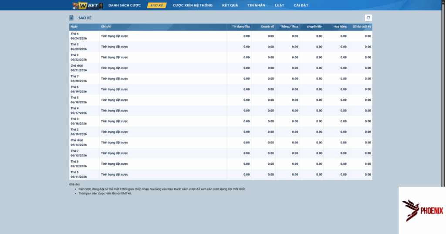Open Tình trạng đặt cược for 06/22/2026
This screenshot has width=446, height=234.
point(115,57)
